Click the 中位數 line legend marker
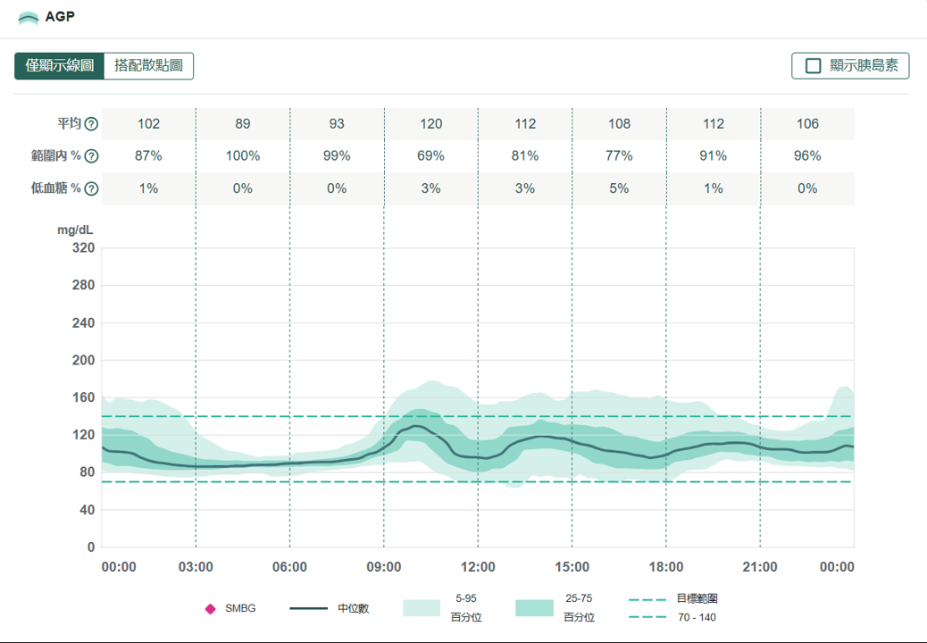 [309, 609]
